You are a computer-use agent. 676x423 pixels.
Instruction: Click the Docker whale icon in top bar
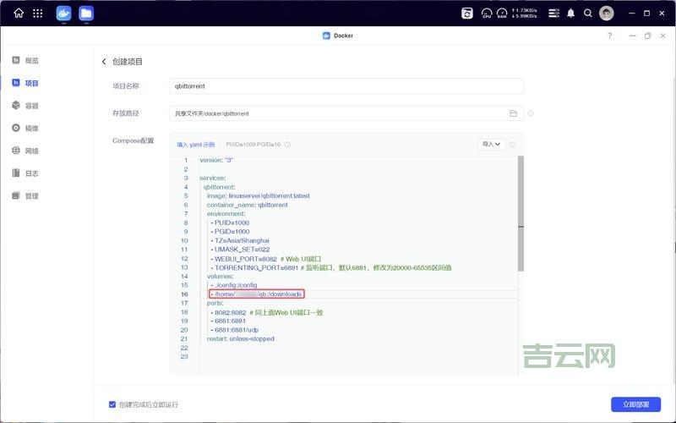click(x=64, y=13)
